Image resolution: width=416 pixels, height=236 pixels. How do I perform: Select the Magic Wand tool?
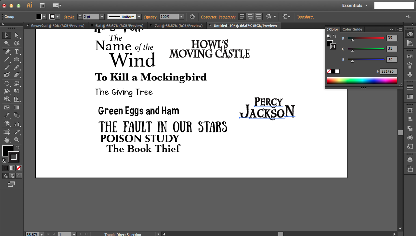pyautogui.click(x=7, y=43)
